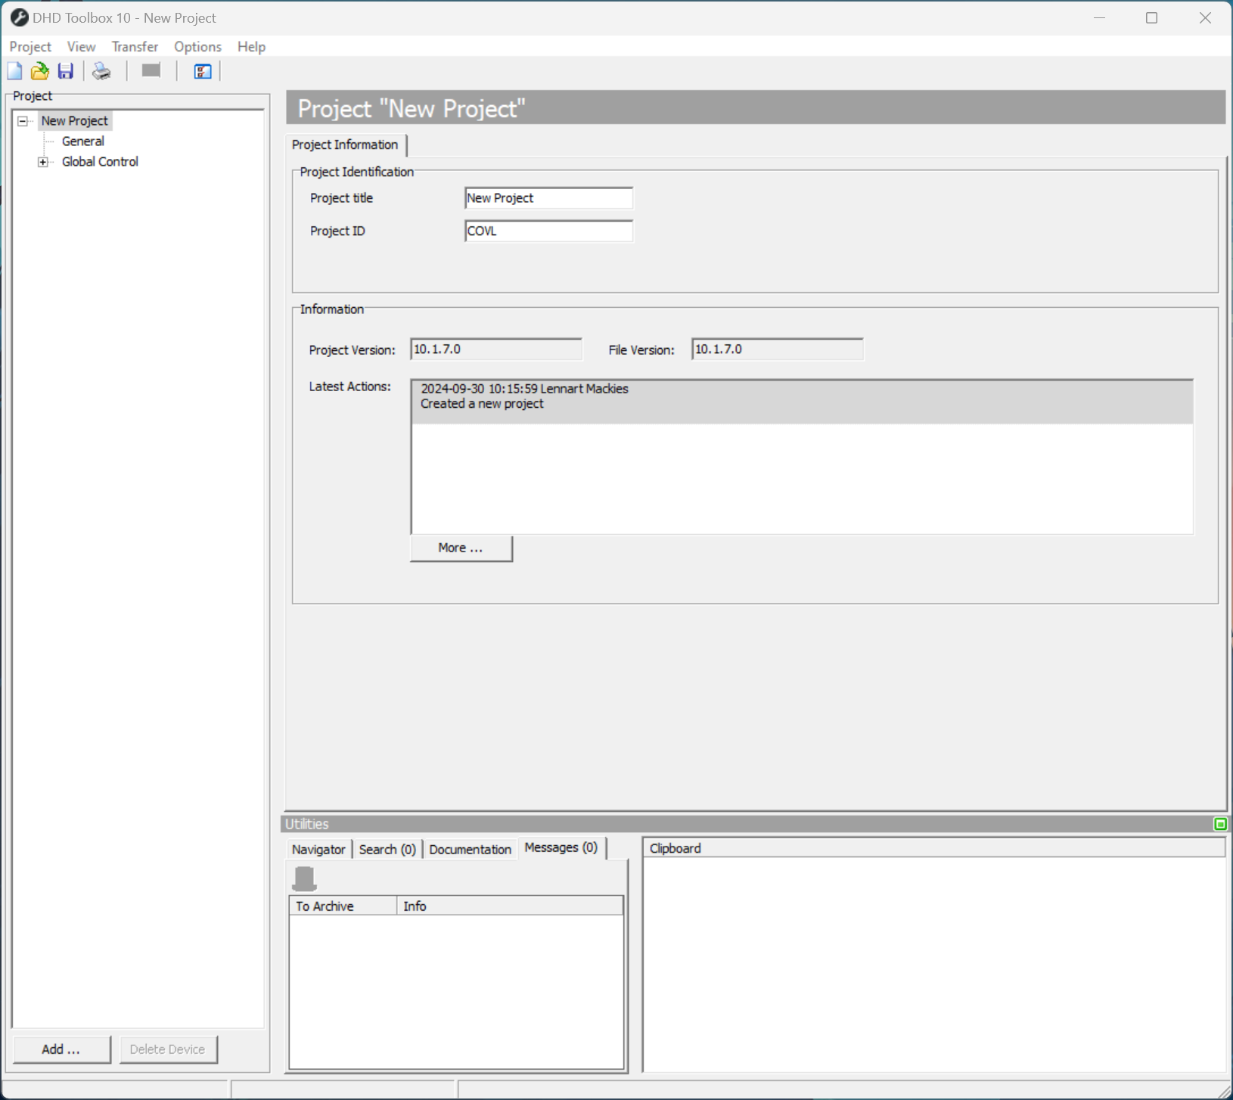Viewport: 1233px width, 1100px height.
Task: Select the Latest Actions entry from Lennart Mackies
Action: (530, 396)
